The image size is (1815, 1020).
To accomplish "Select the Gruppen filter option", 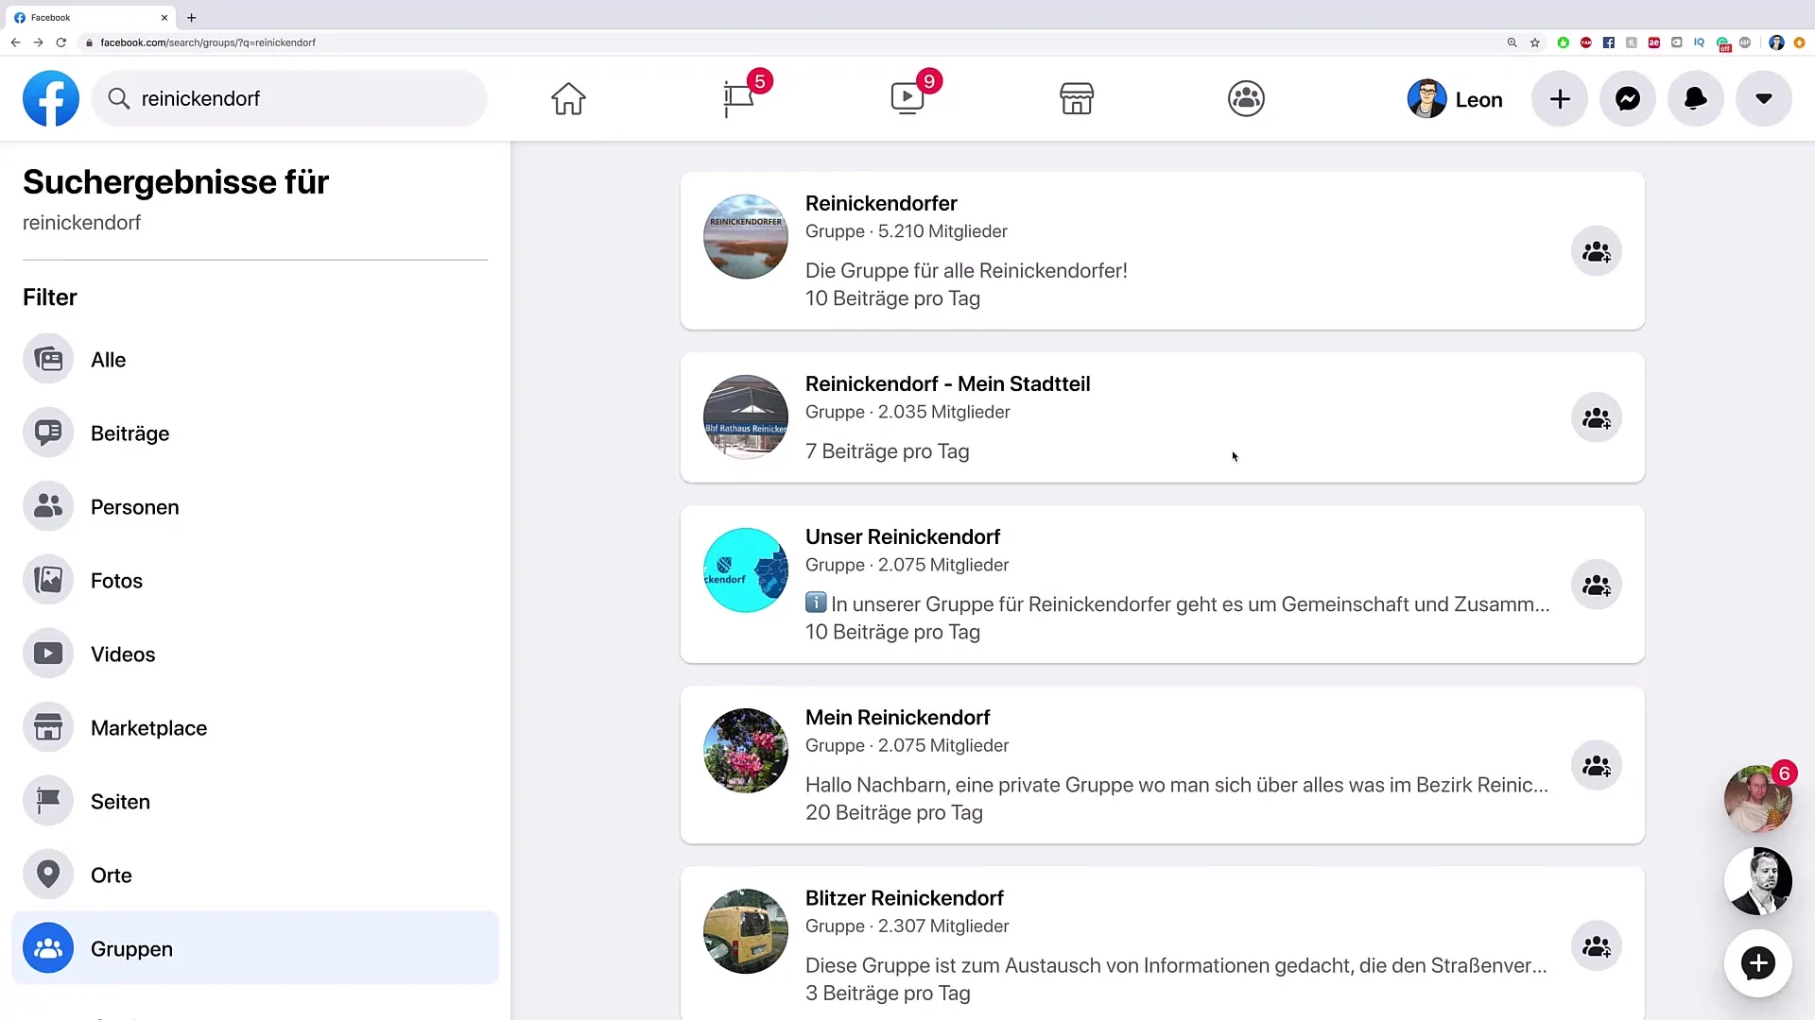I will pyautogui.click(x=132, y=948).
